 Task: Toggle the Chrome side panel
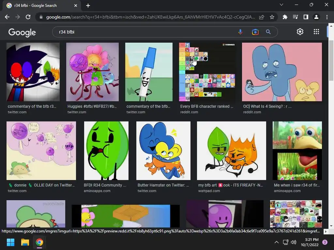(x=306, y=17)
